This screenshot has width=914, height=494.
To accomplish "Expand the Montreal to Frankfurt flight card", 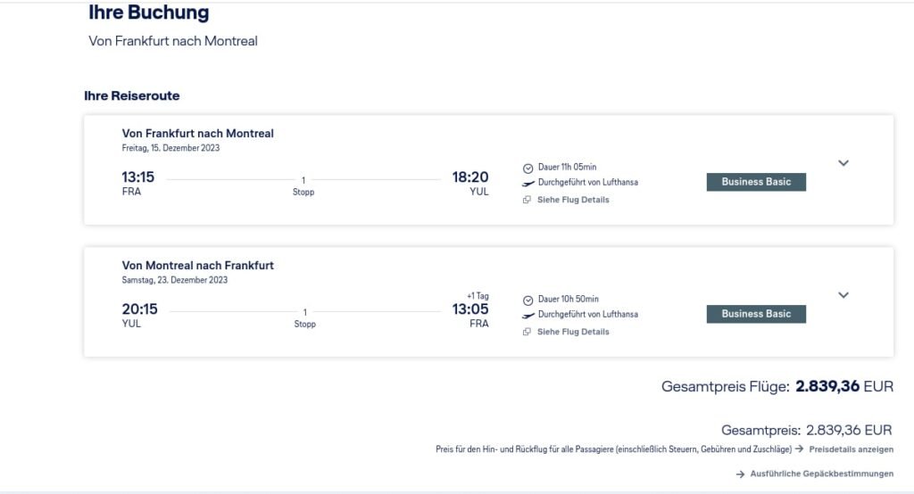I will 843,295.
